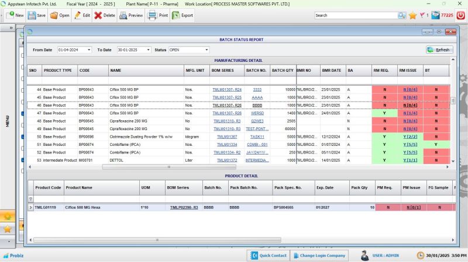Export report using the Excel icon

click(175, 15)
